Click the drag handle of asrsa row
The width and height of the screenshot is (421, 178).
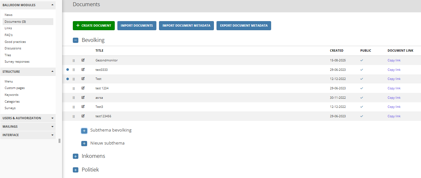pos(74,98)
